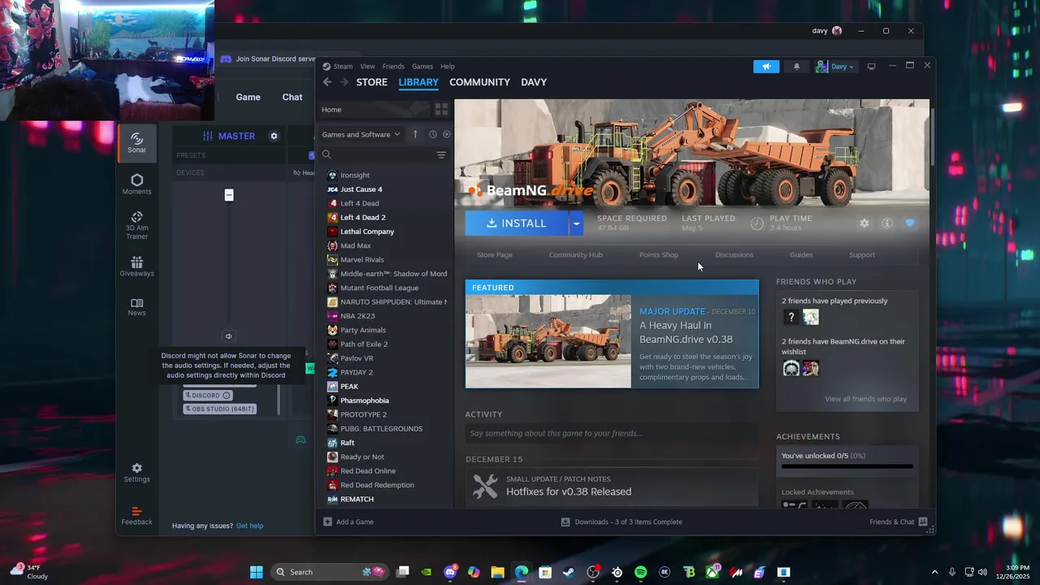Open the Steam notifications bell
Screen dimensions: 1040x585
point(796,67)
